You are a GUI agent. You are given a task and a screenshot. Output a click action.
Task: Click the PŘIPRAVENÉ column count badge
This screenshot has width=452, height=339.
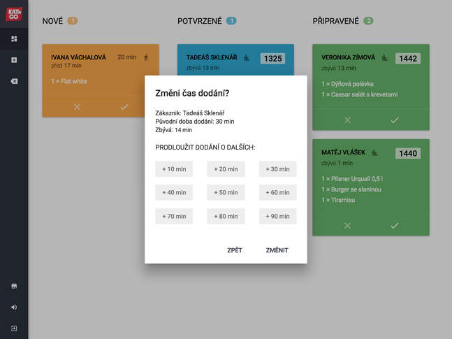pyautogui.click(x=368, y=21)
